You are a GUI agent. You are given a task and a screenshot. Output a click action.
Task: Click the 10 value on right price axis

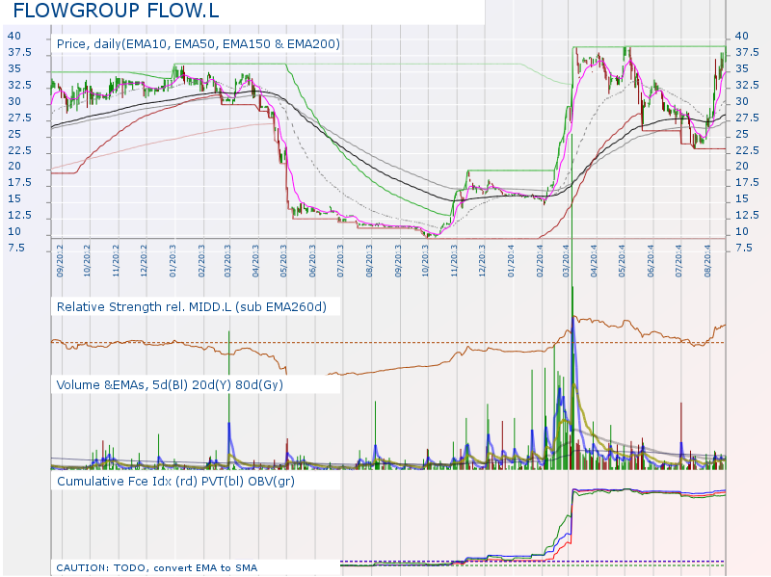pos(741,231)
